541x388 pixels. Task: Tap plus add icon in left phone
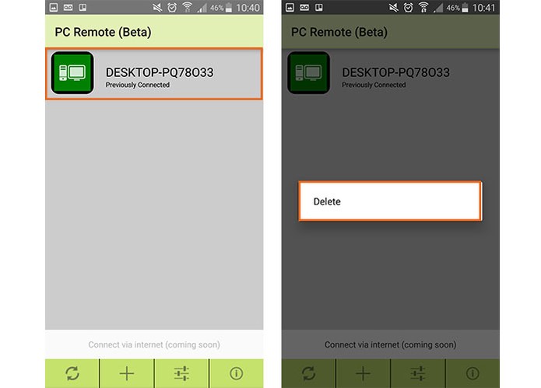tap(127, 373)
